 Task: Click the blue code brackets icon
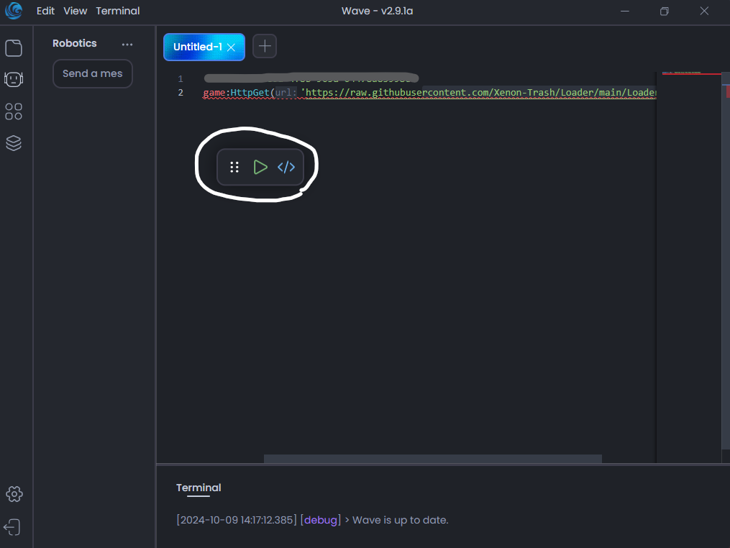(x=286, y=168)
